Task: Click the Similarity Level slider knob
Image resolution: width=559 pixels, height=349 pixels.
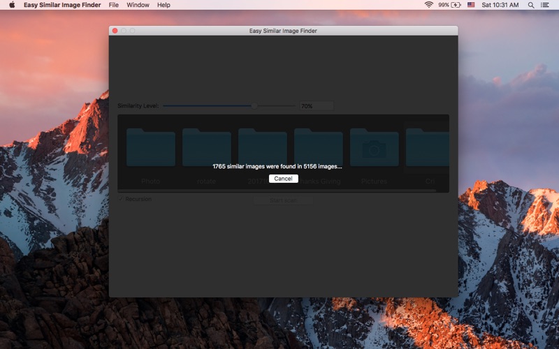Action: point(254,106)
